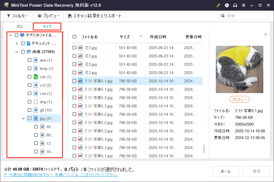
Task: Check the first テスト写真5.1.jpg file checkbox
Action: click(74, 81)
